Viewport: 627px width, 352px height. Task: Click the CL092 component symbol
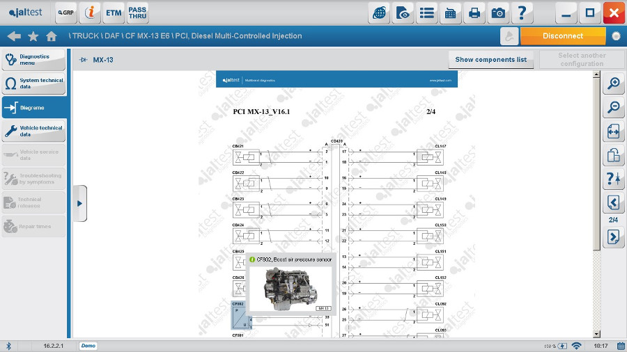pos(430,315)
